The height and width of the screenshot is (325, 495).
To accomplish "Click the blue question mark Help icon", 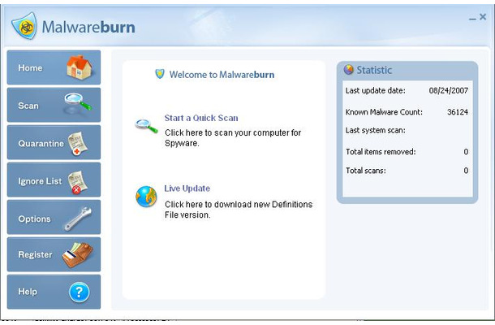I will pyautogui.click(x=80, y=292).
